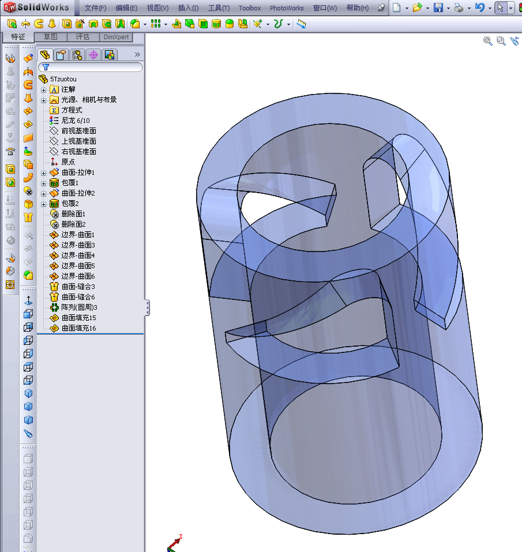
Task: Select the Swept Surface tool
Action: tap(28, 85)
